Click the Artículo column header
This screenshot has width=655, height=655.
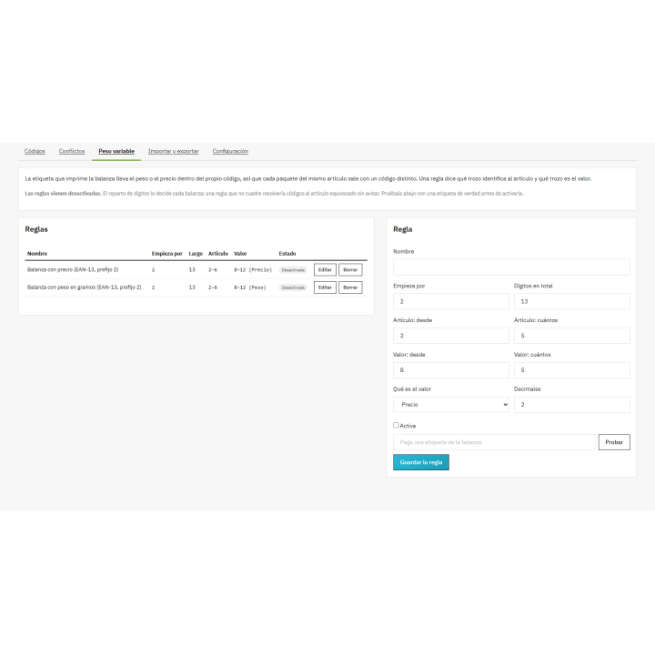coord(218,254)
